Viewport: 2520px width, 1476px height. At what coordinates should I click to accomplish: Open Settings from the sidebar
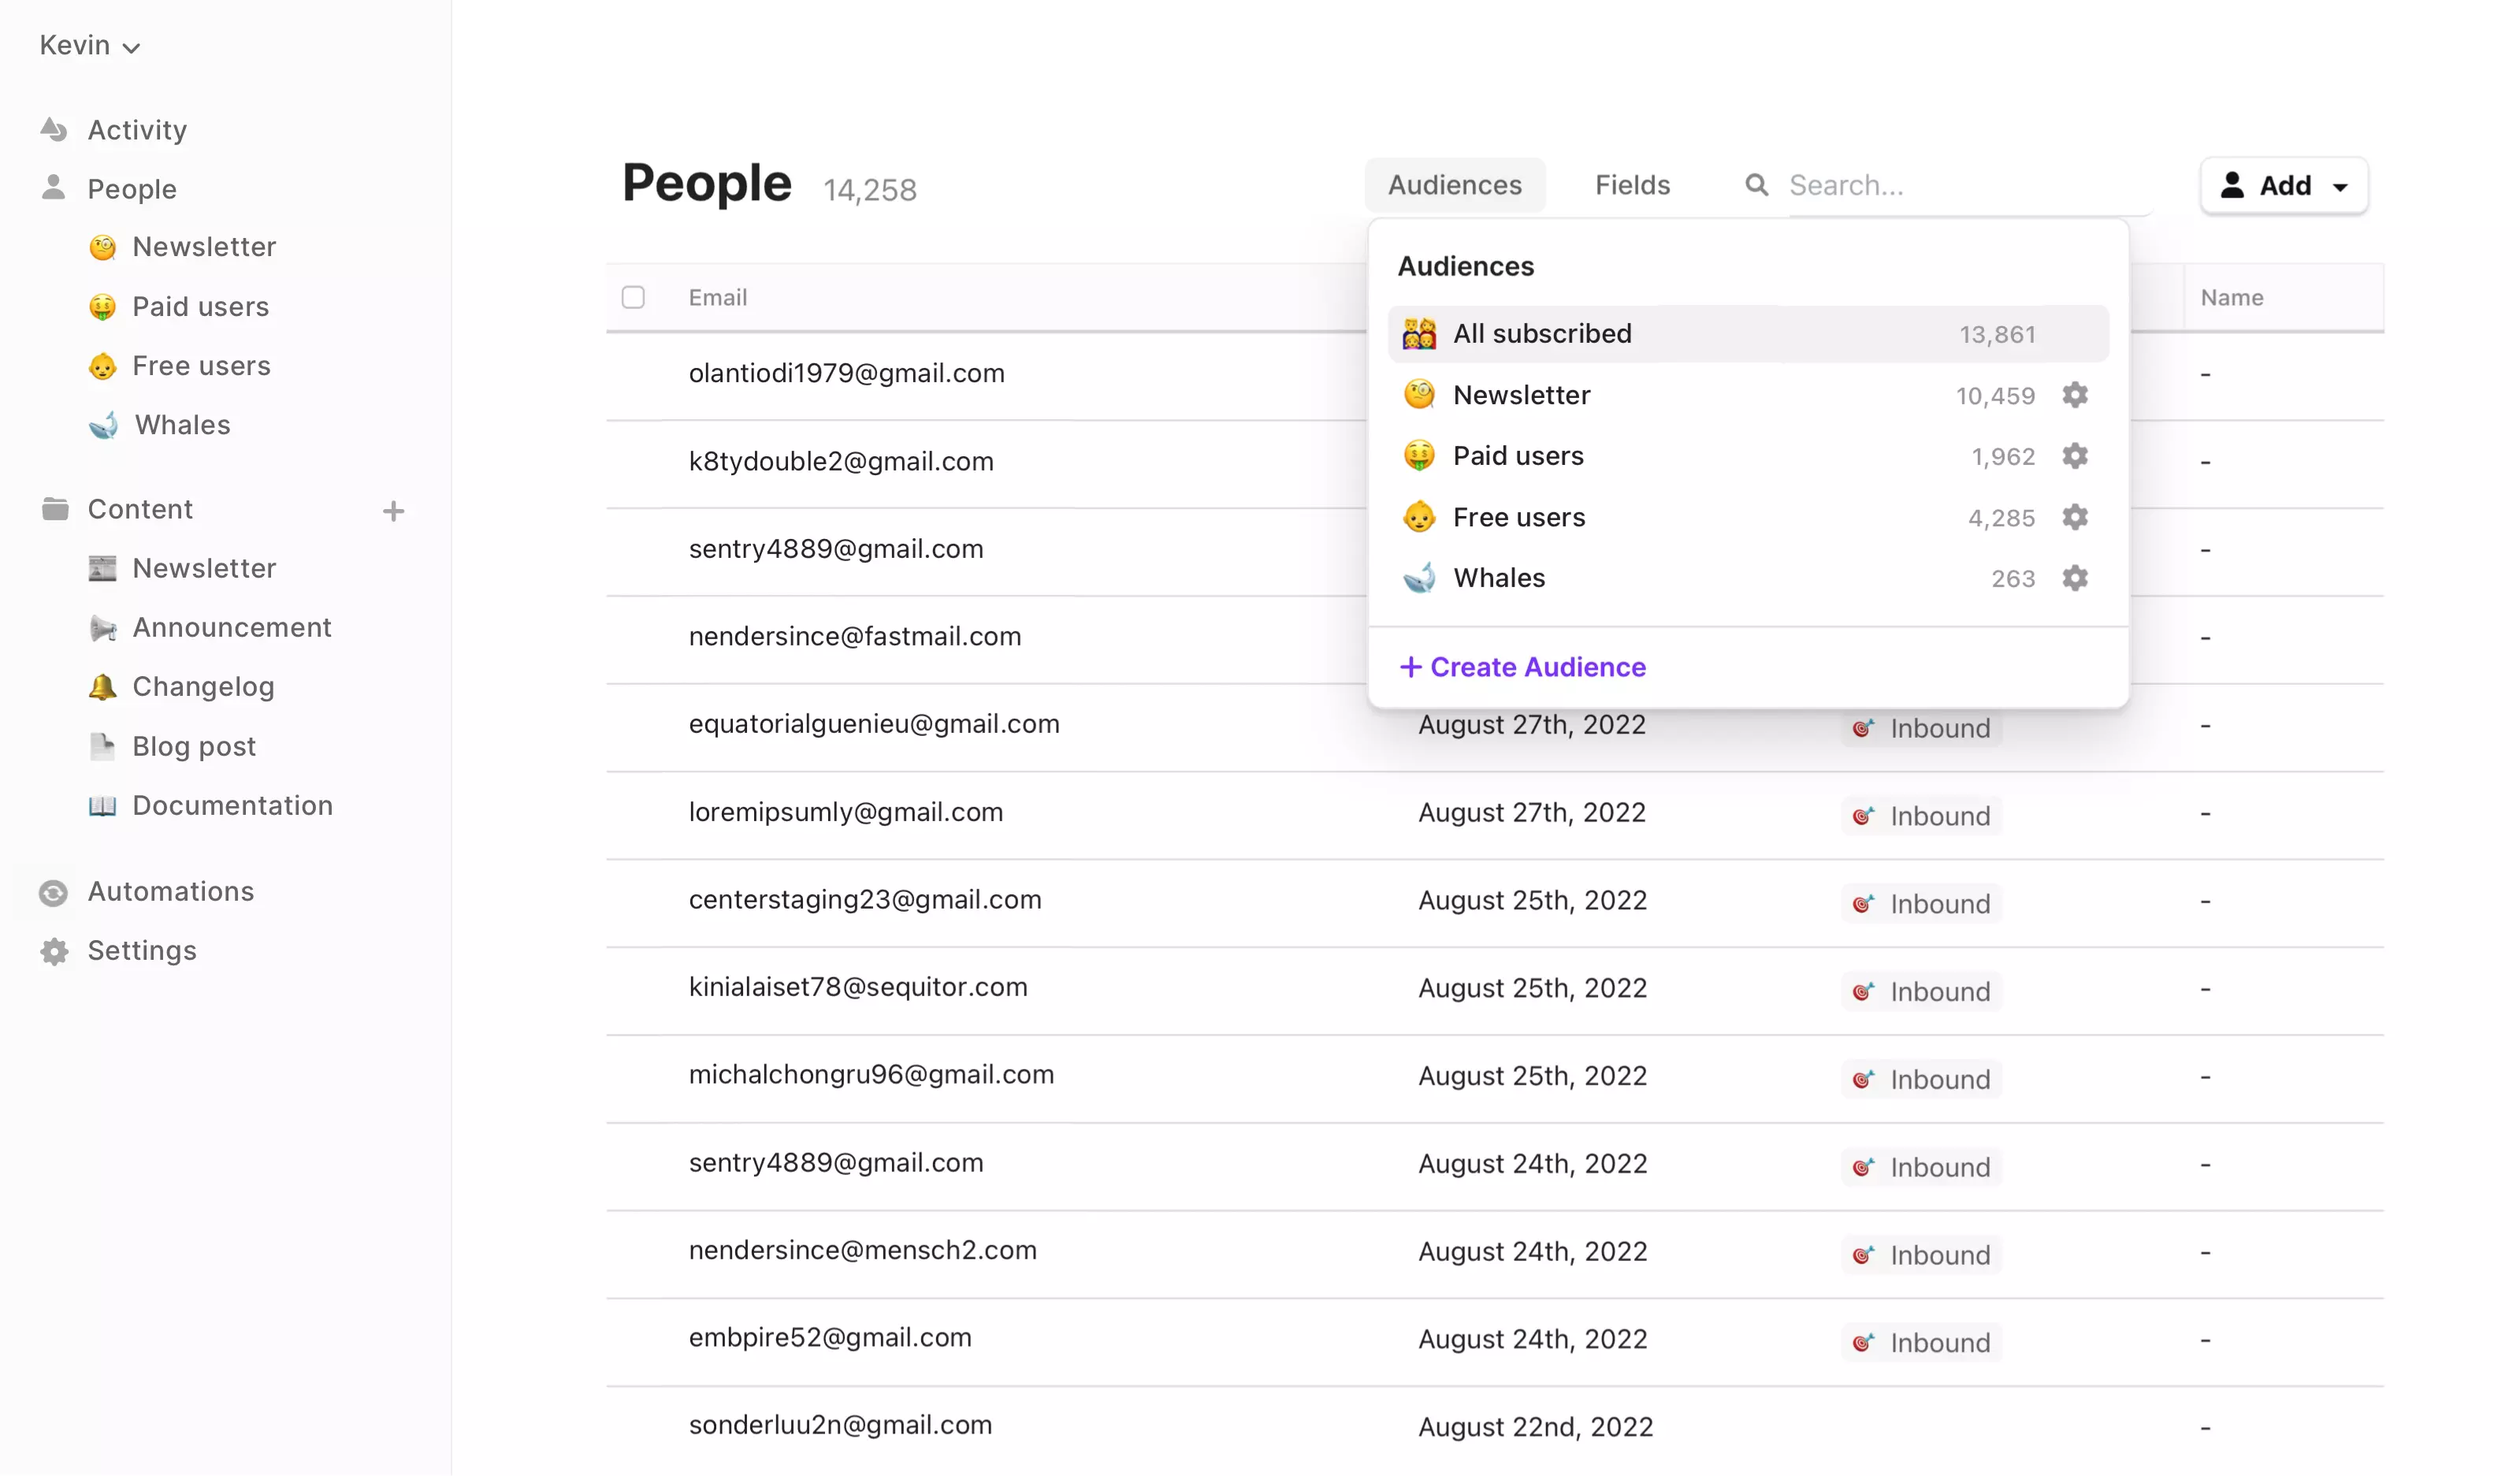(143, 950)
